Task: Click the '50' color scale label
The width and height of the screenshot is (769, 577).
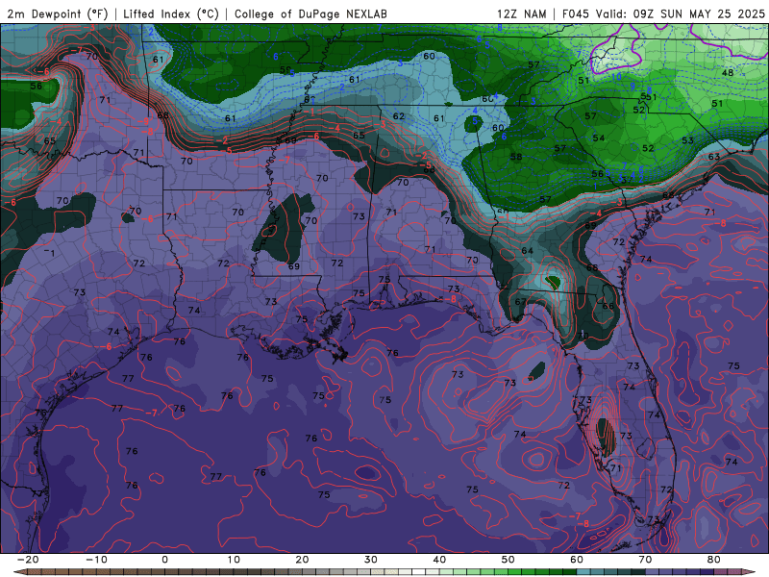Action: 509,560
